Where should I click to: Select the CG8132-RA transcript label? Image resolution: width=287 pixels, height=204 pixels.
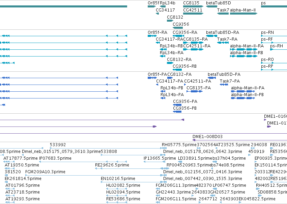[x=179, y=60]
